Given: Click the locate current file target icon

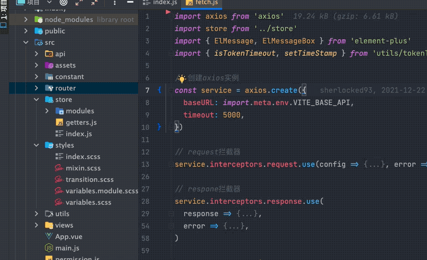Looking at the screenshot, I should point(64,3).
